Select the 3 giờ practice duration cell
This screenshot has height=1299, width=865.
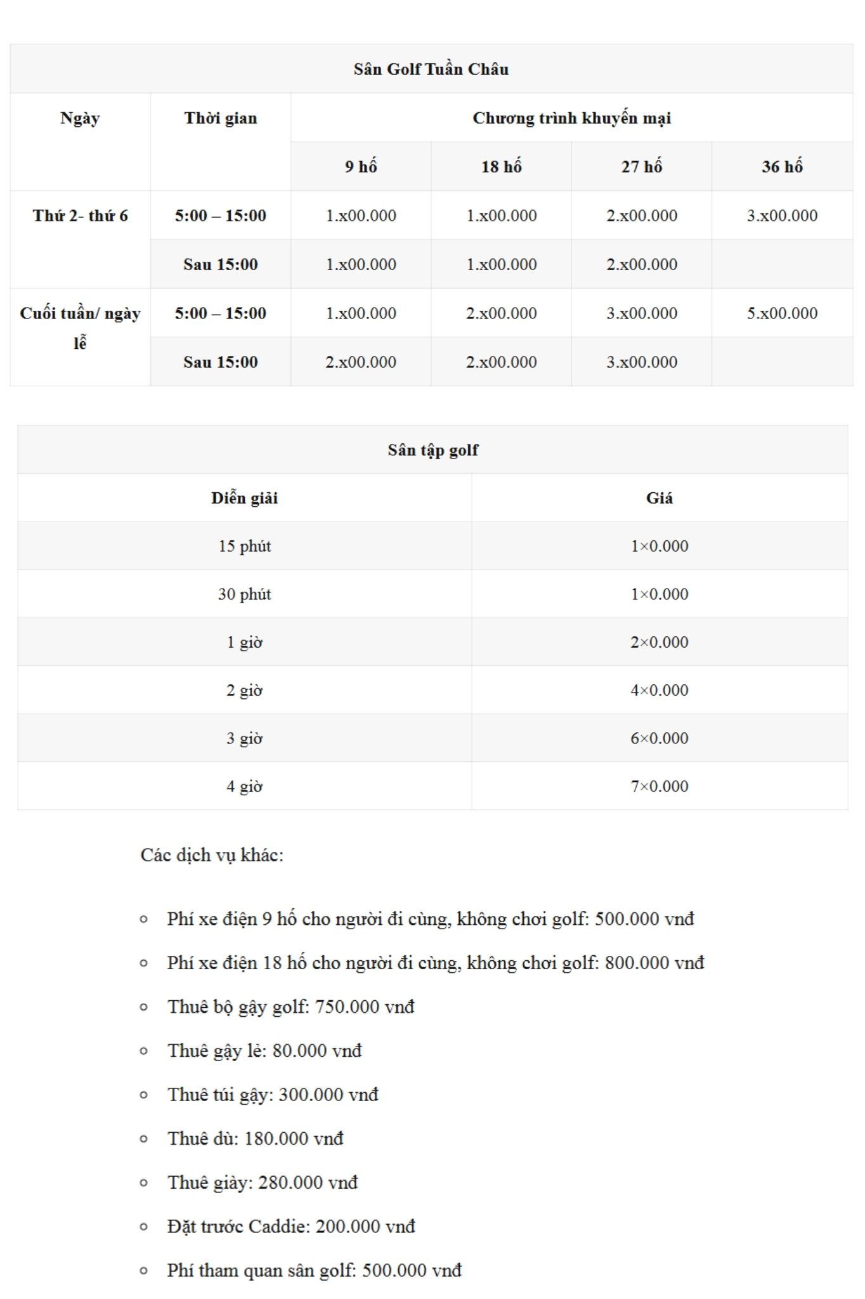[x=245, y=738]
